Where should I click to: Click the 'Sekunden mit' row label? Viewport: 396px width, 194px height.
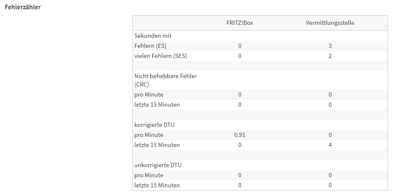tap(153, 36)
